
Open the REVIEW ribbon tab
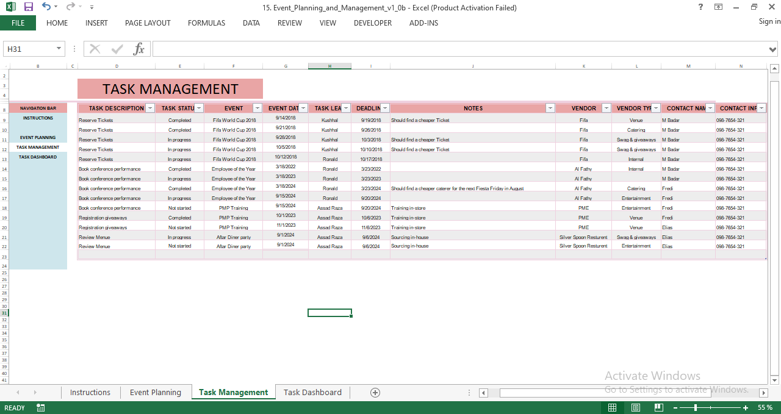point(290,23)
